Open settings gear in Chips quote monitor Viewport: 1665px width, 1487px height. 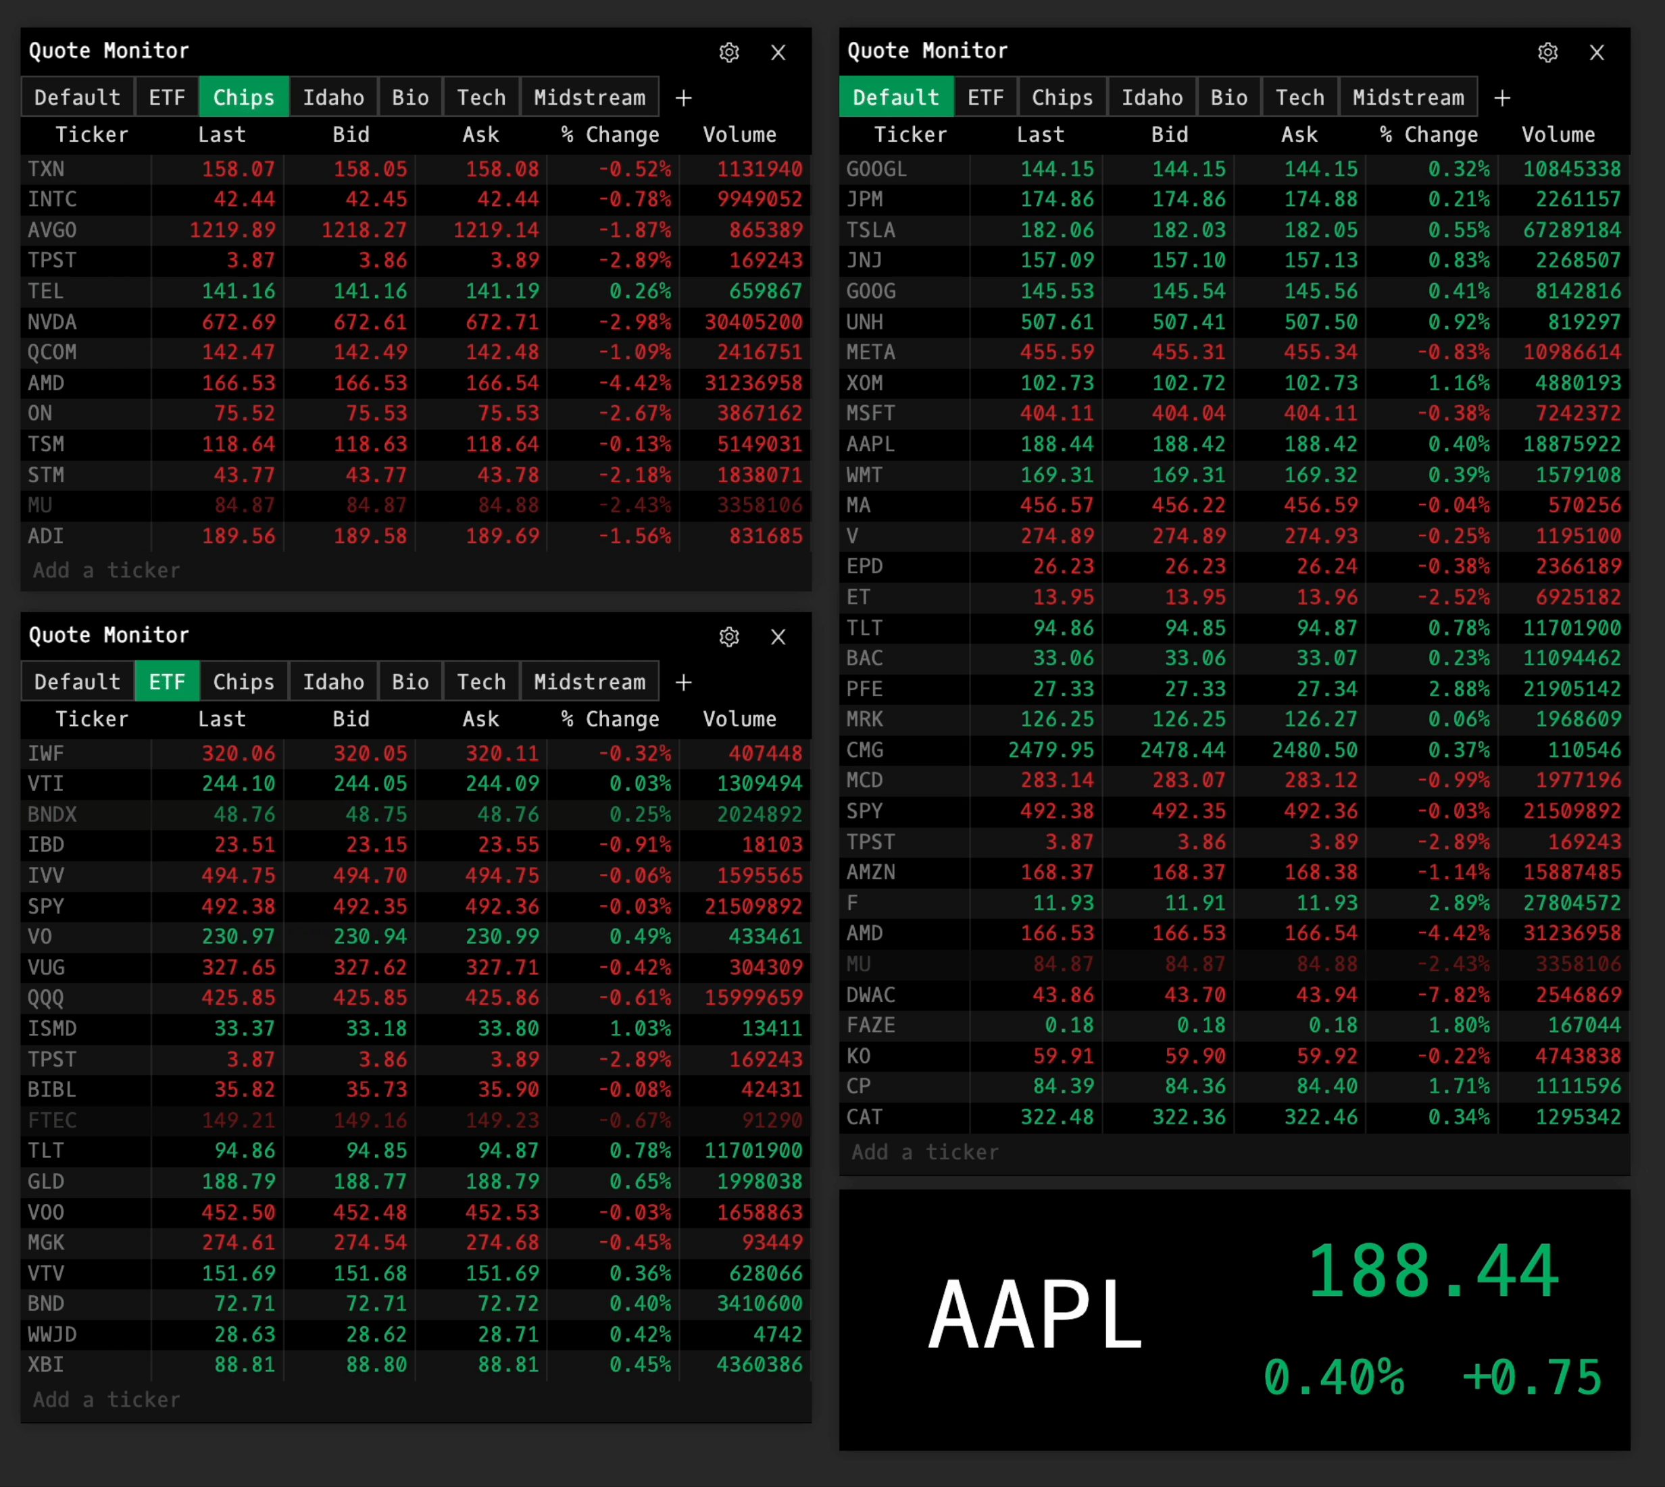point(728,53)
